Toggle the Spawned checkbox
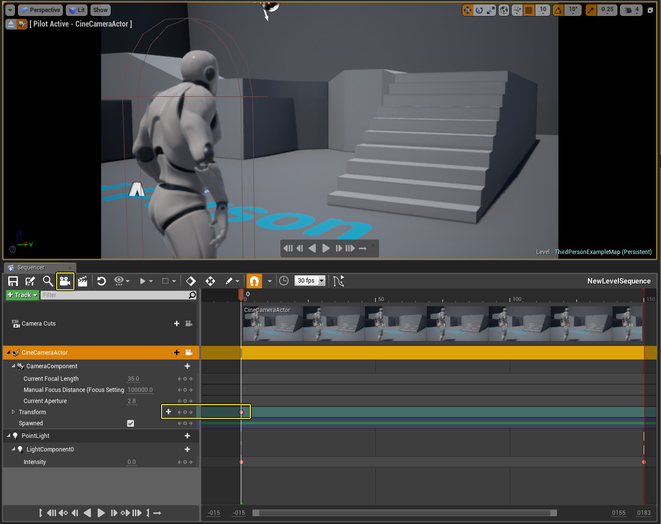This screenshot has width=661, height=524. 131,423
